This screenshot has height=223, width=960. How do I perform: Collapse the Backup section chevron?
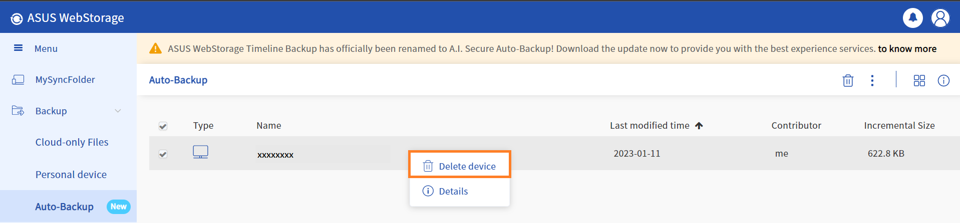[118, 111]
